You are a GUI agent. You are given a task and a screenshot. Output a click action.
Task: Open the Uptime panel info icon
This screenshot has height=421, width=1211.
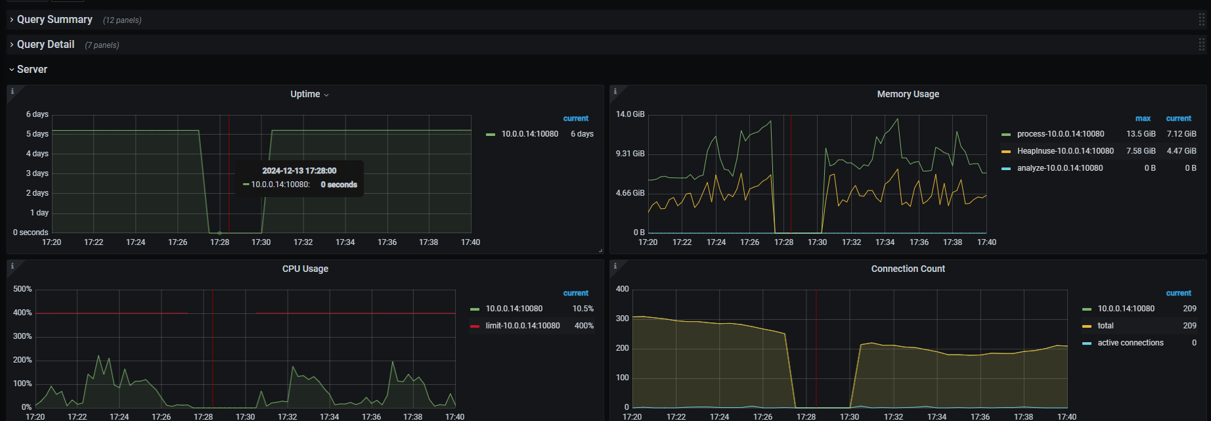pyautogui.click(x=12, y=91)
